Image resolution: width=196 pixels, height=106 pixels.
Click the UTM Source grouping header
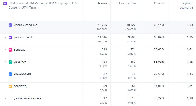pos(17,3)
